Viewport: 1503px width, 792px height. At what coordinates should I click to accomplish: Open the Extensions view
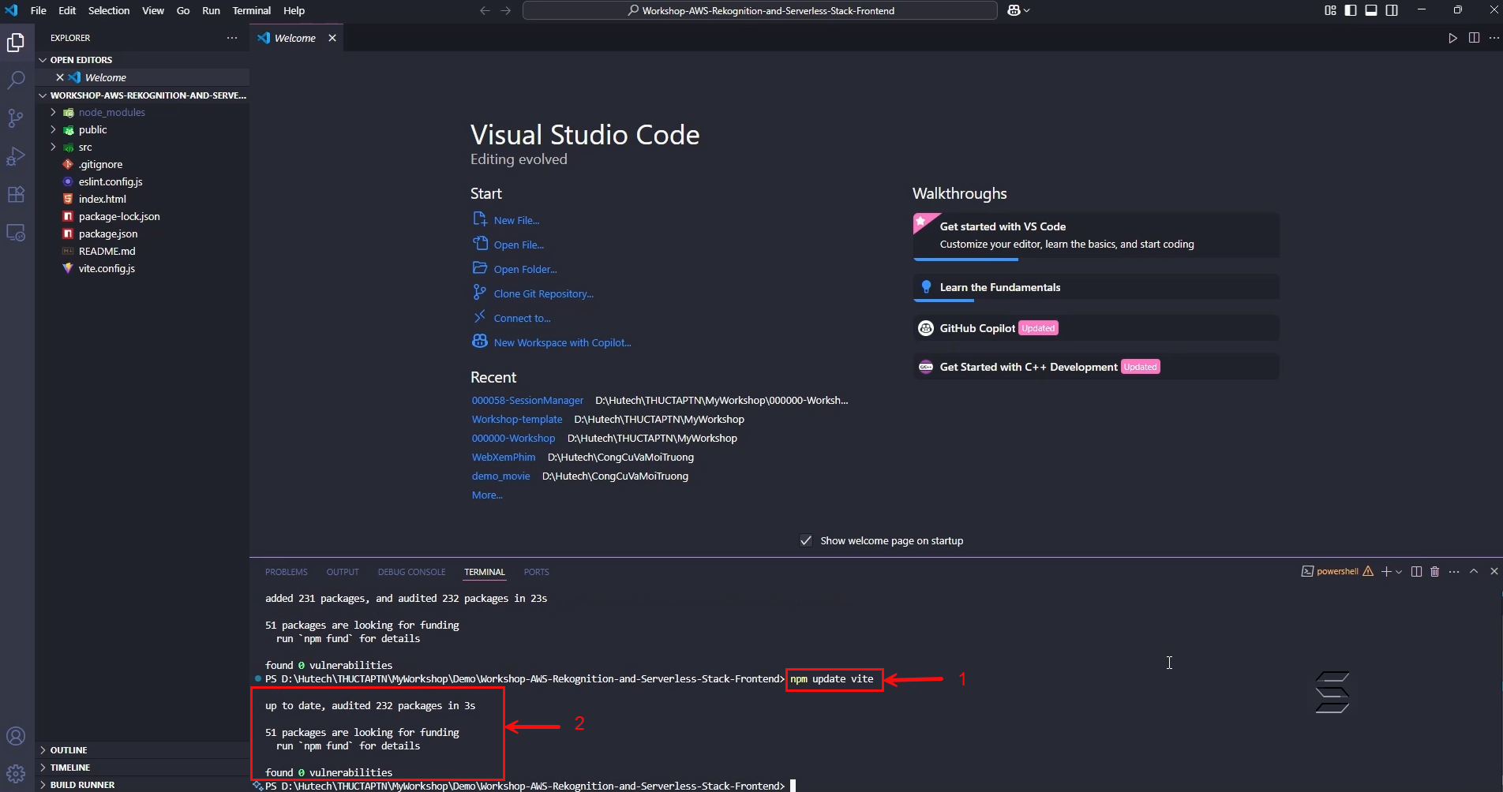click(16, 194)
